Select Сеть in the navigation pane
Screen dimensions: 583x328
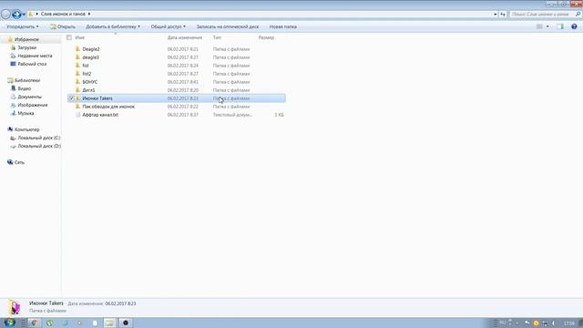coord(19,162)
